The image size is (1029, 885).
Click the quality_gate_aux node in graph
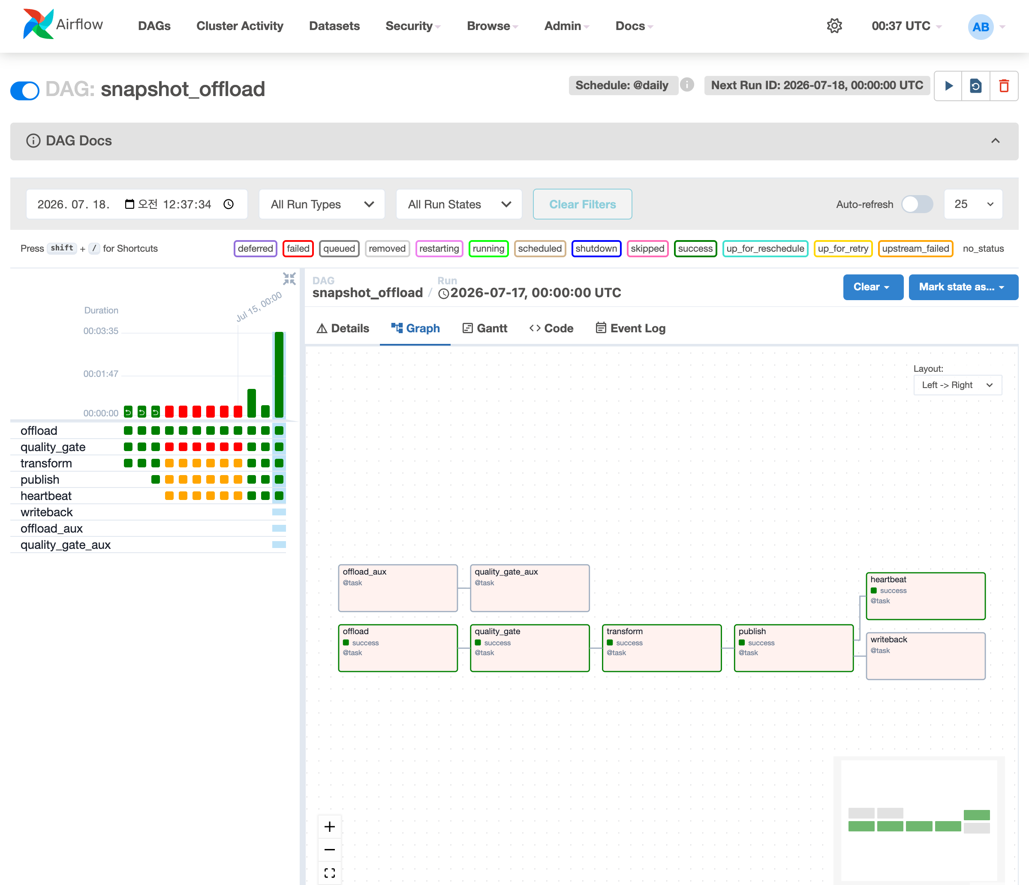(x=530, y=588)
